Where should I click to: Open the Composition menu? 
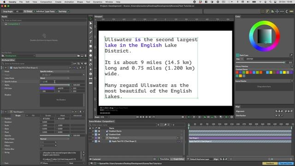[46, 2]
